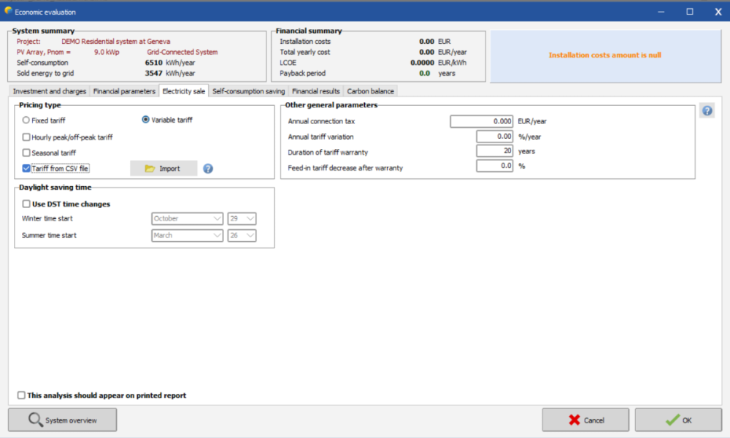Click help icon beside Other general parameters
This screenshot has height=438, width=730.
tap(707, 111)
